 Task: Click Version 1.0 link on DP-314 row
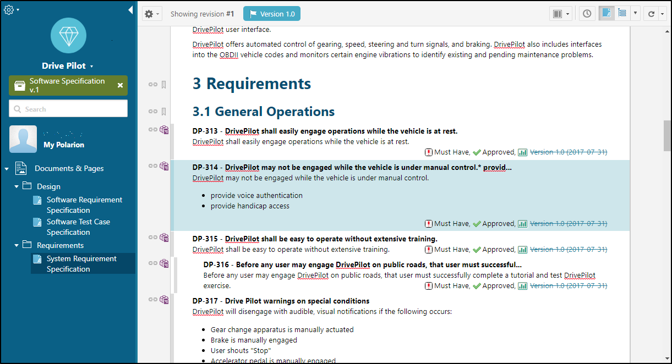[x=569, y=224]
